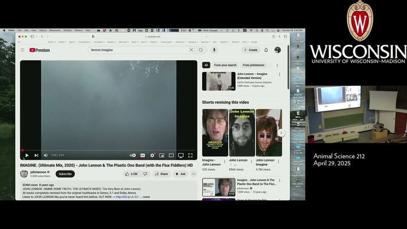Open the Teaching bookmarks folder dropdown
Viewport: 407px width, 229px height.
click(x=205, y=42)
